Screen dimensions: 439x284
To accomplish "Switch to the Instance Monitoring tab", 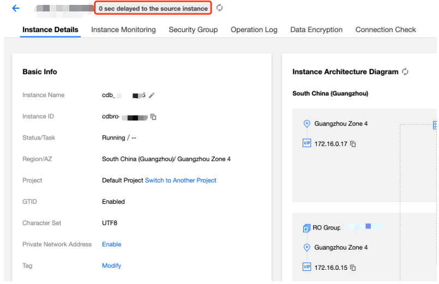I will point(123,30).
